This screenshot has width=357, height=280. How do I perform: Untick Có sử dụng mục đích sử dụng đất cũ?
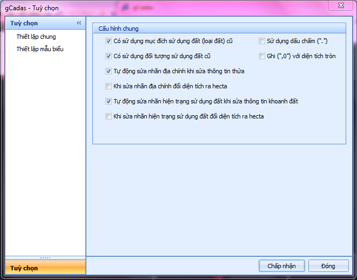tap(109, 41)
